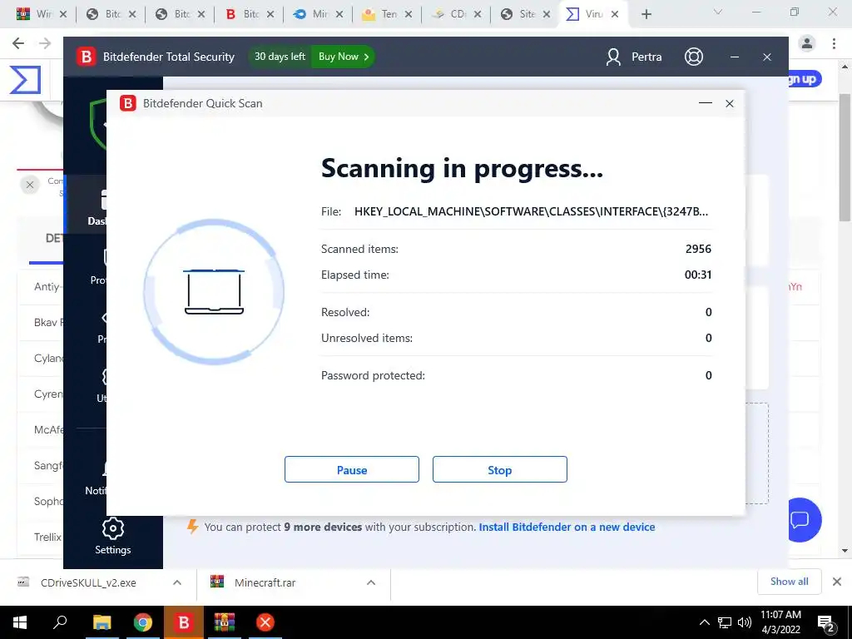Screen dimensions: 852x639
Task: Dismiss the gray X circle on webpage
Action: point(30,185)
